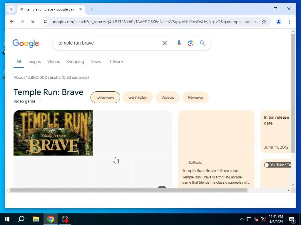Image resolution: width=301 pixels, height=225 pixels.
Task: Click the magnifier search button
Action: click(202, 43)
